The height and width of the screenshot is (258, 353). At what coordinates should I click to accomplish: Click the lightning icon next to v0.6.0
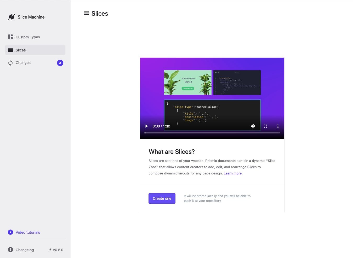click(x=50, y=250)
